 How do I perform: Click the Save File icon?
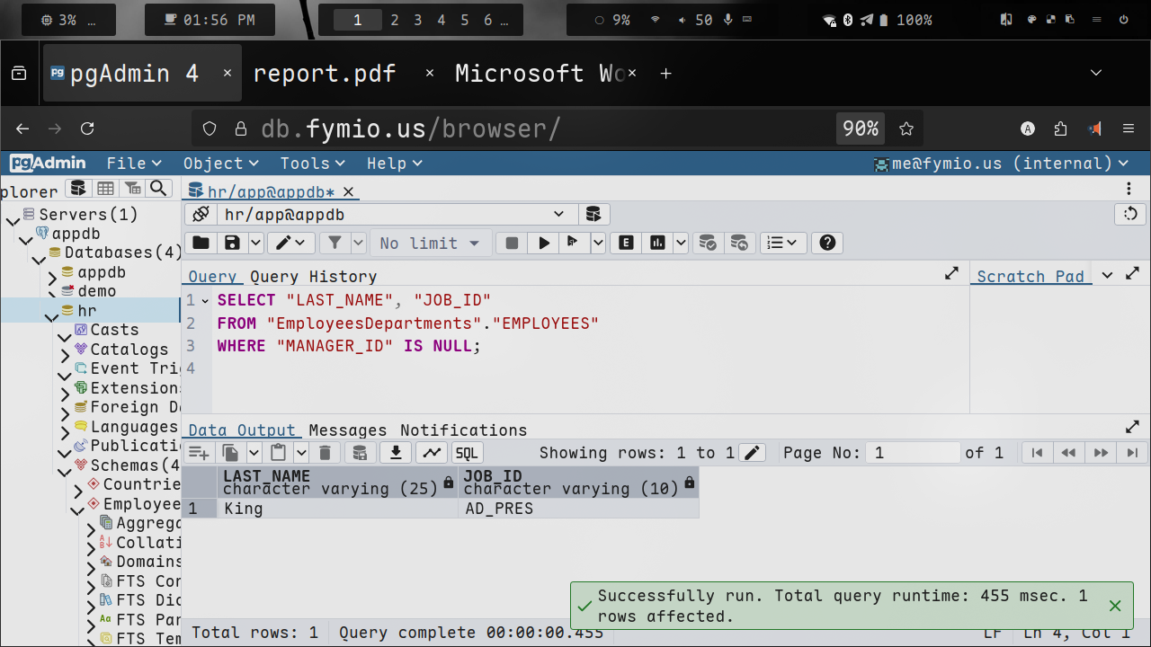click(232, 243)
